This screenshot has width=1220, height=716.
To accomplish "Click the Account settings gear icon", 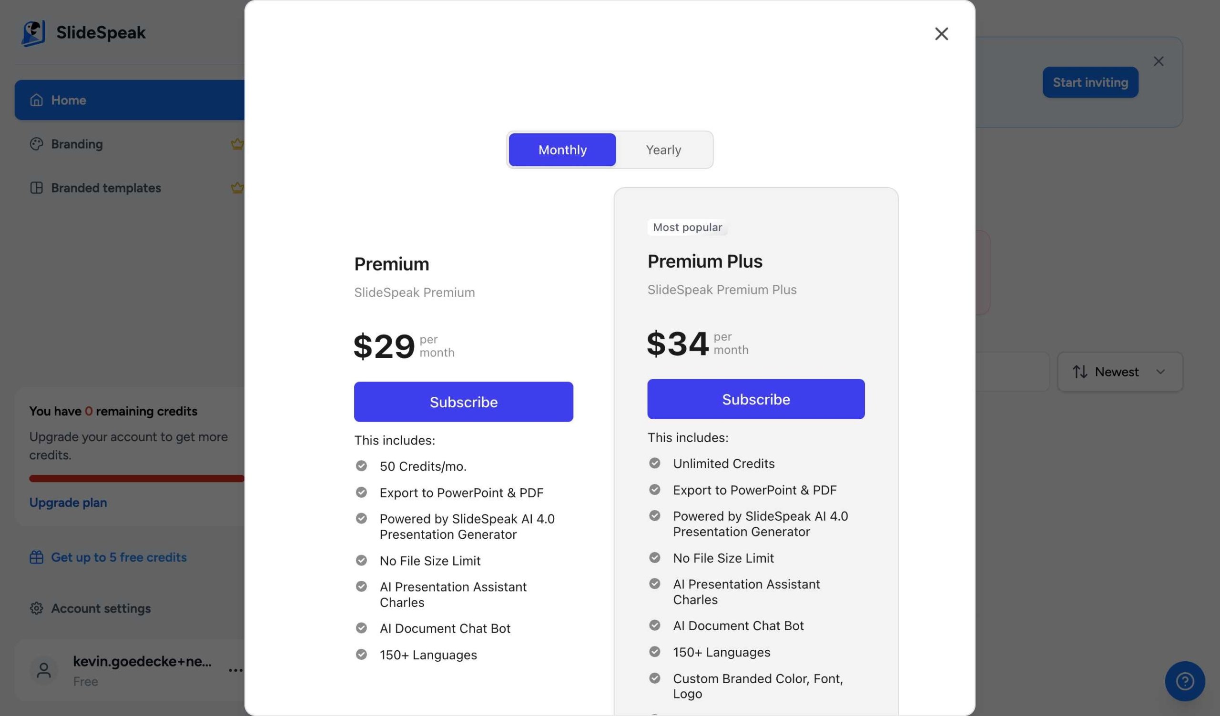I will [36, 609].
